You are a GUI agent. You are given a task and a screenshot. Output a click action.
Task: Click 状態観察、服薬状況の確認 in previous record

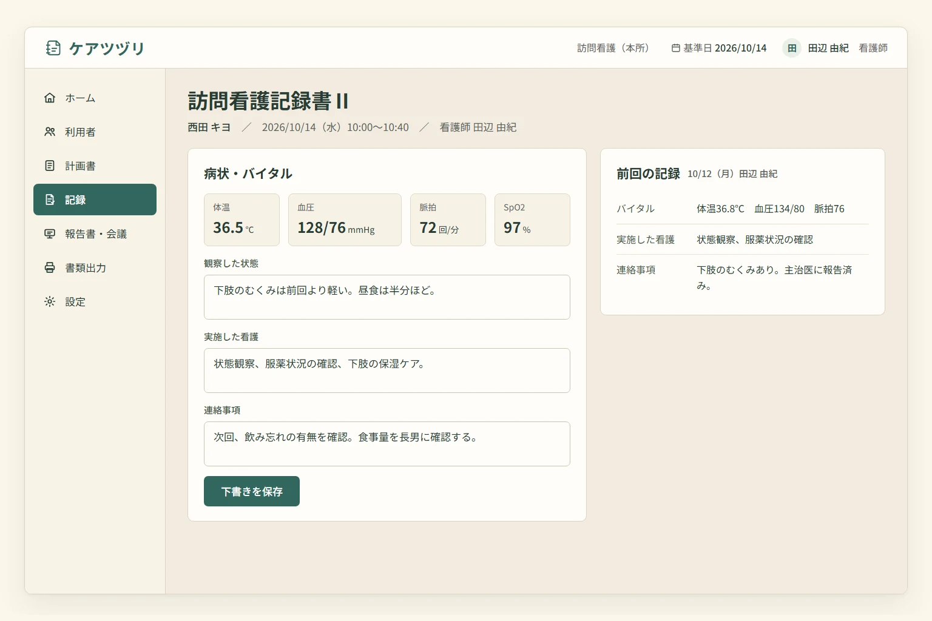755,240
